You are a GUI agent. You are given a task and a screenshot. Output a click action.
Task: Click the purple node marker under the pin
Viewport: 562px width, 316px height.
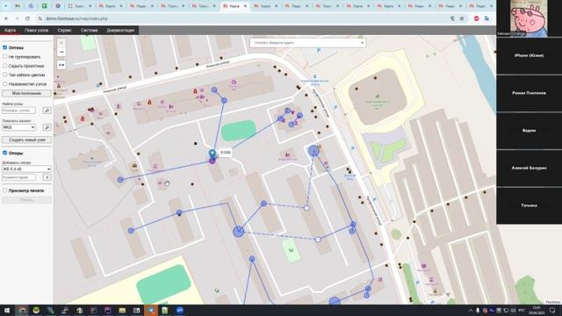point(213,162)
